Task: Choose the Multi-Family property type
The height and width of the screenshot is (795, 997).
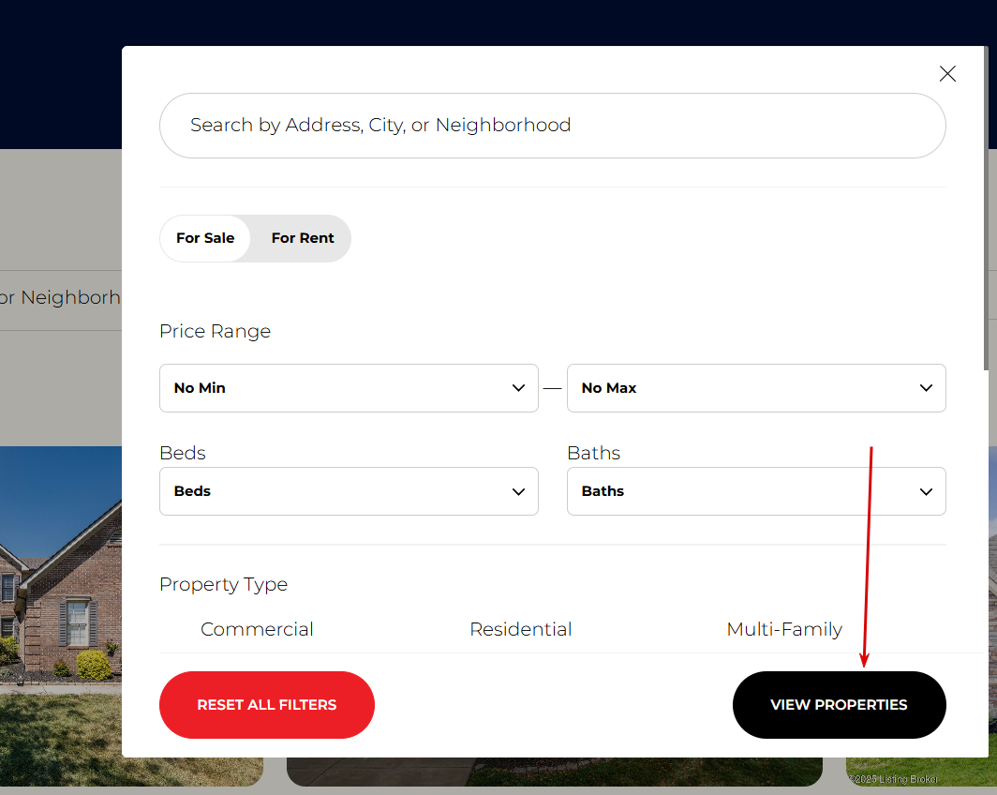Action: click(x=784, y=630)
